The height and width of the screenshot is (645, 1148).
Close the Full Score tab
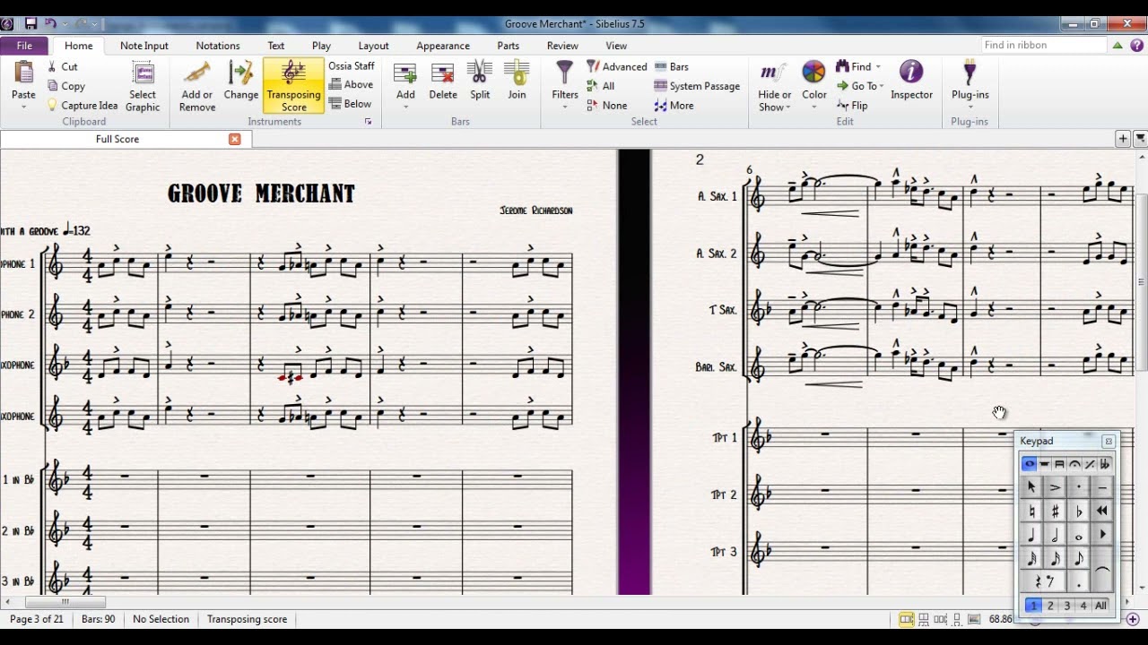click(235, 139)
